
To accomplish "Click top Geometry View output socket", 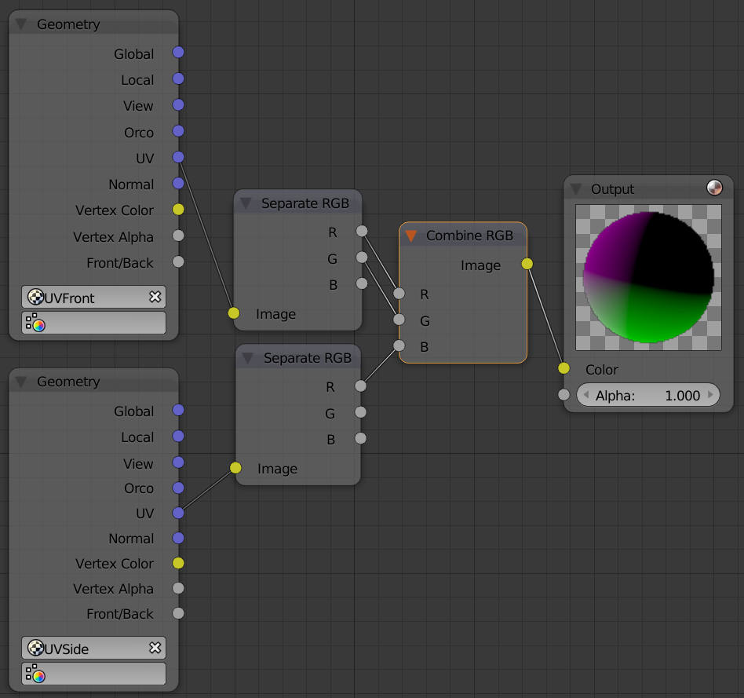I will [178, 104].
